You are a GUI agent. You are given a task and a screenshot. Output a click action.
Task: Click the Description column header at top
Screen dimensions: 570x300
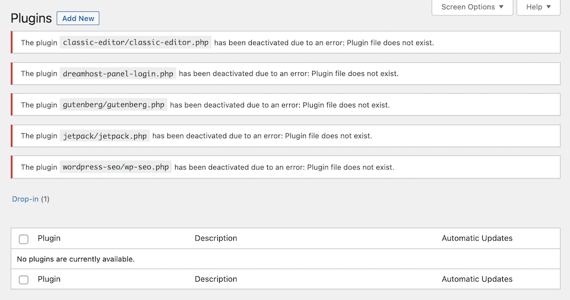[x=216, y=238]
